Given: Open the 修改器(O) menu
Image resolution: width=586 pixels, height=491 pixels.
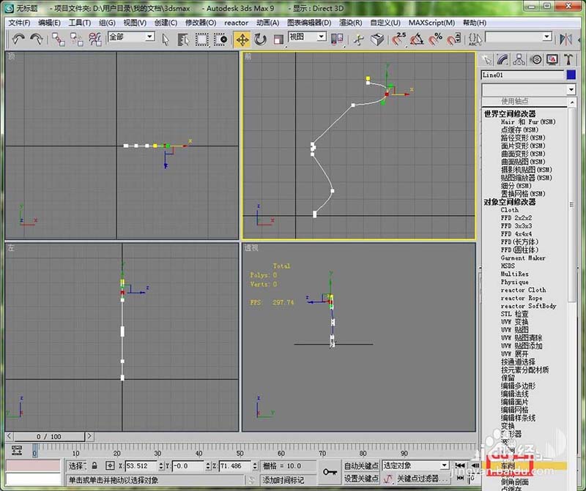Looking at the screenshot, I should coord(201,23).
